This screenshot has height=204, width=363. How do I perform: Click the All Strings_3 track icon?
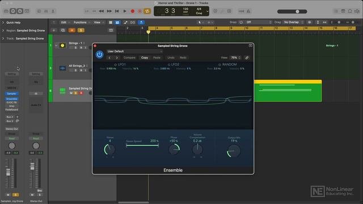pos(62,68)
